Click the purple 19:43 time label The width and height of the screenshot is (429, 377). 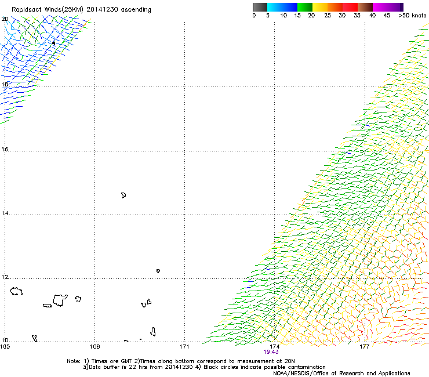coord(271,352)
